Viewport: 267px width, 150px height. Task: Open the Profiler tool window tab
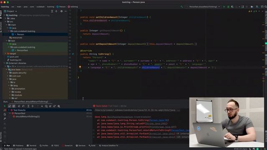(x=44, y=145)
